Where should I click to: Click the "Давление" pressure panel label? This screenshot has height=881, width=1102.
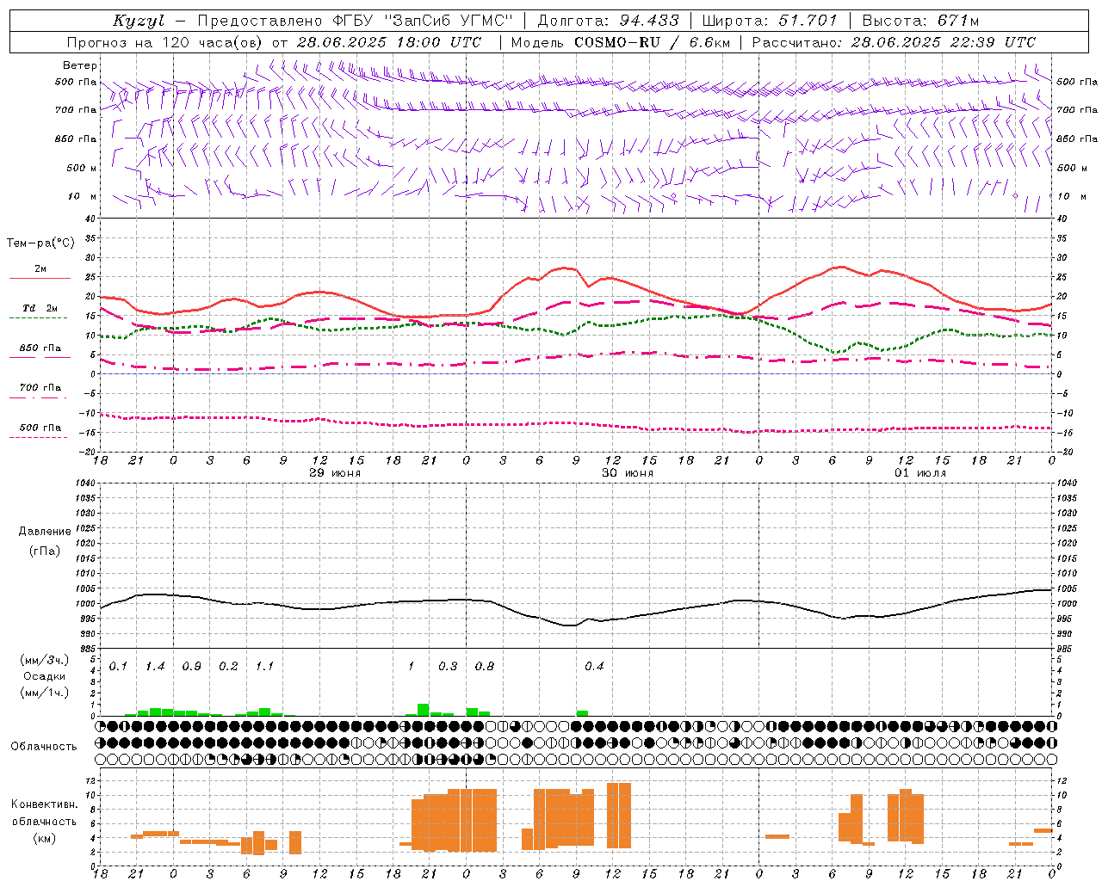45,532
